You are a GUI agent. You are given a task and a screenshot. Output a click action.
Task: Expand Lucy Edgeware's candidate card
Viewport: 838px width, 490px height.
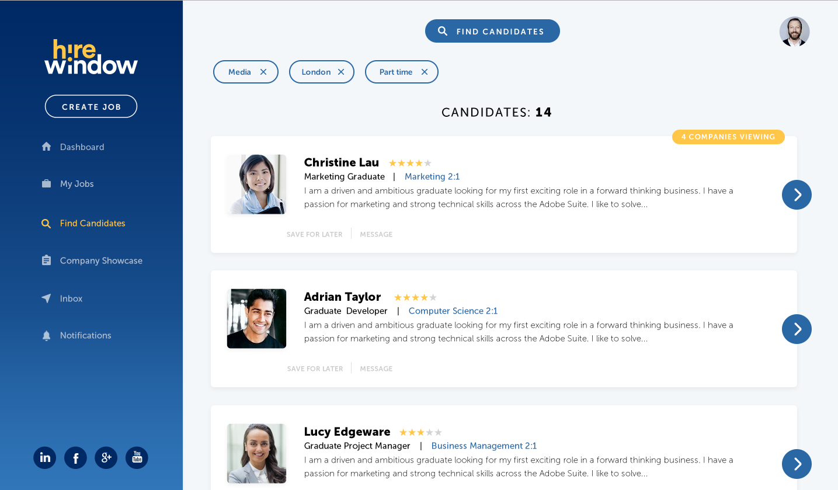point(797,464)
